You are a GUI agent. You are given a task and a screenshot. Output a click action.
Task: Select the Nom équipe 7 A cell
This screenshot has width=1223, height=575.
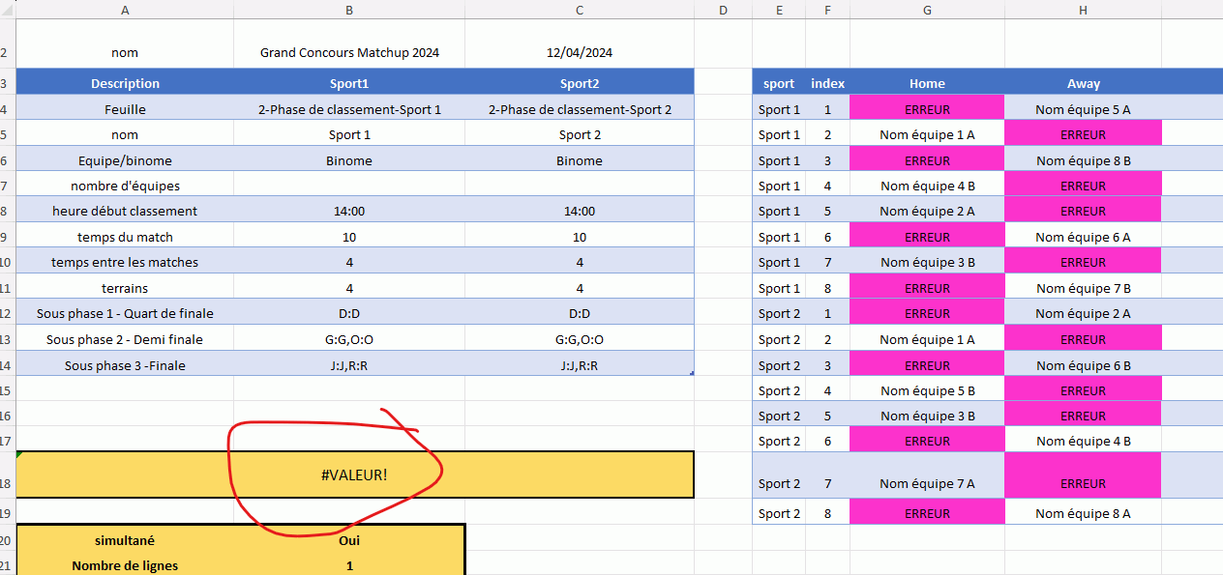927,483
